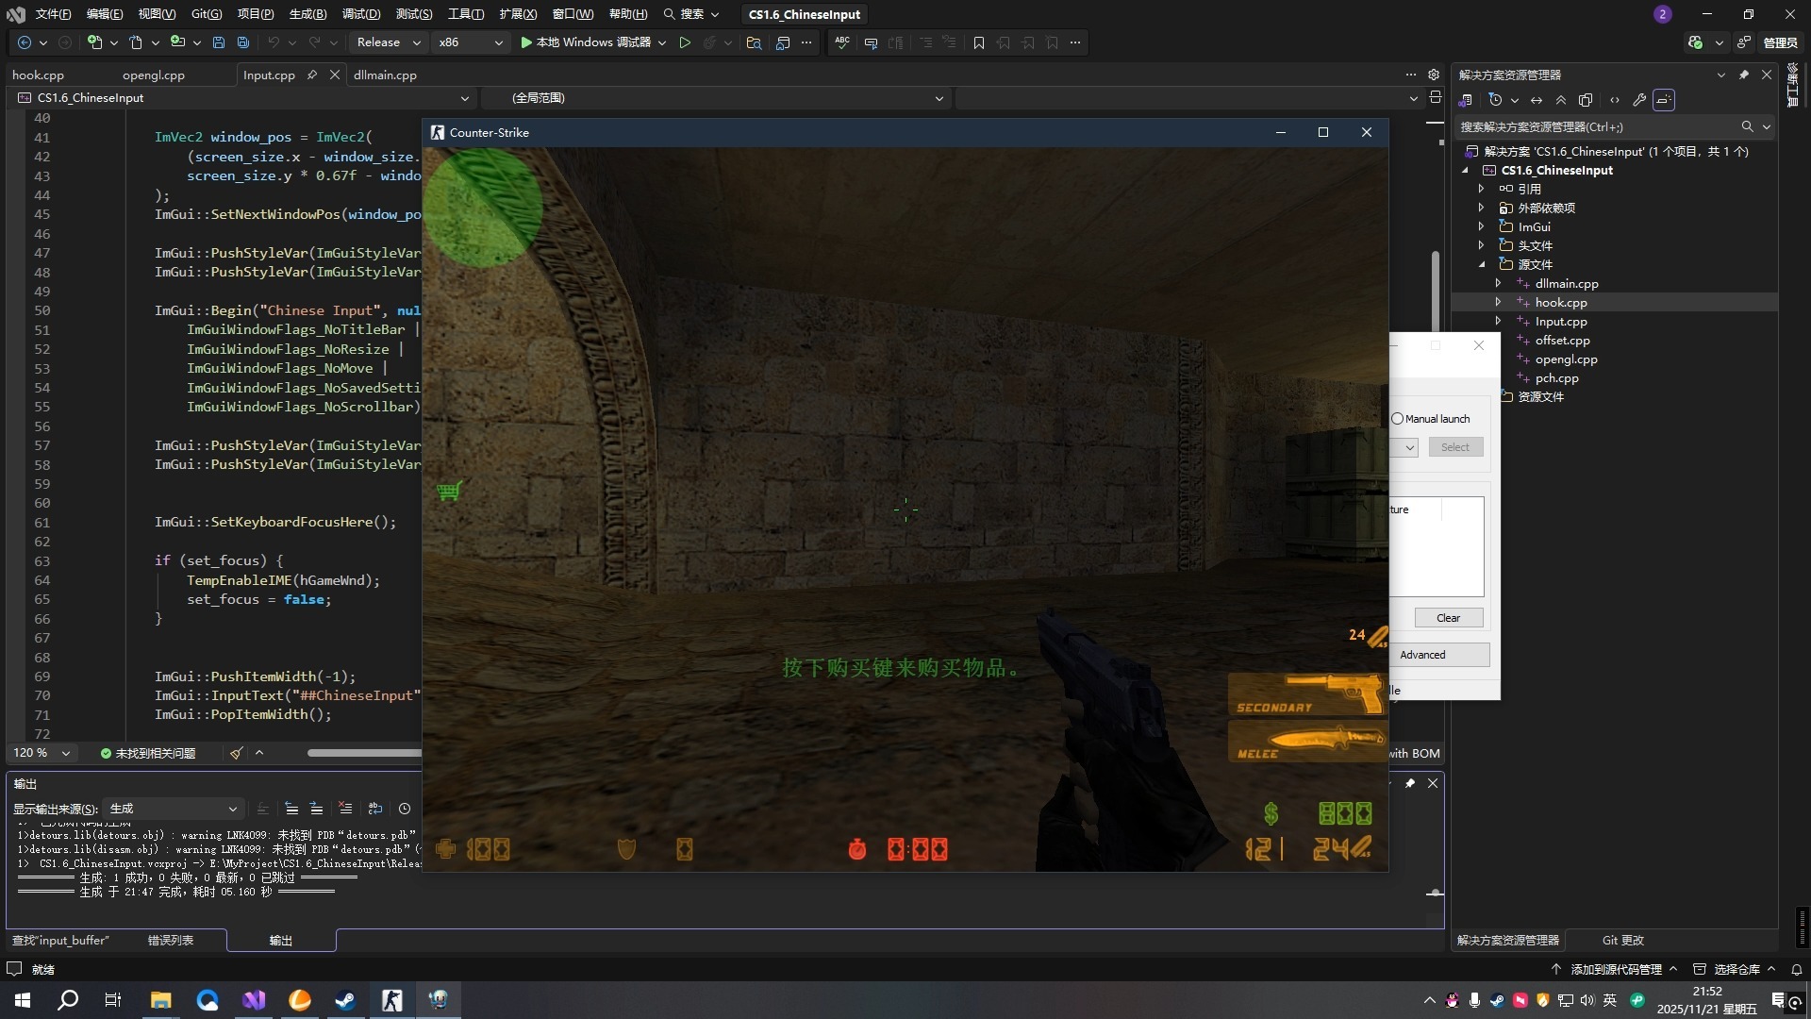Pin the Solution Explorer panel
Screen dimensions: 1811x1019
[1744, 75]
